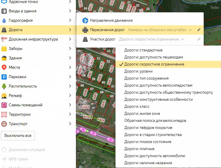The width and height of the screenshot is (221, 168).
Task: Click the Места category label
Action: pyautogui.click(x=14, y=68)
